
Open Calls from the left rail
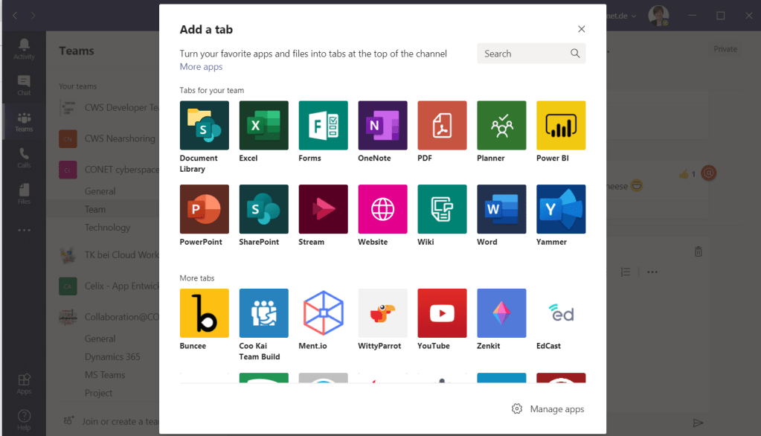(x=24, y=158)
